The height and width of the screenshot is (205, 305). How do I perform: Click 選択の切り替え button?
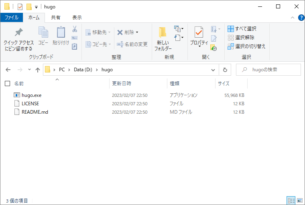click(x=246, y=46)
